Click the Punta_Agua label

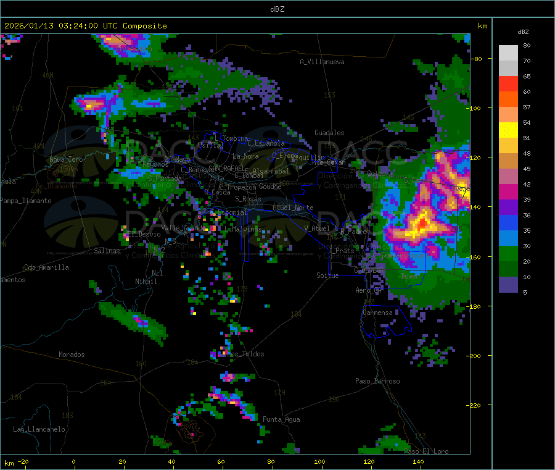pyautogui.click(x=281, y=419)
